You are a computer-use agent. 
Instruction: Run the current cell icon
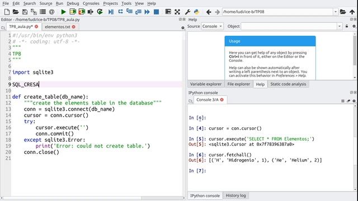point(73,12)
